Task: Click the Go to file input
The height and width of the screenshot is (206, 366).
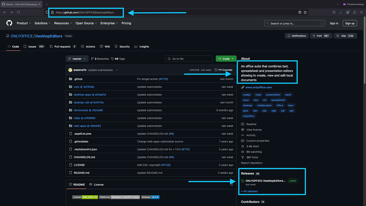Action: click(189, 59)
